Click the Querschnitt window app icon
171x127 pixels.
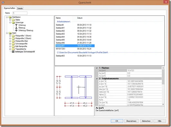[3, 2]
